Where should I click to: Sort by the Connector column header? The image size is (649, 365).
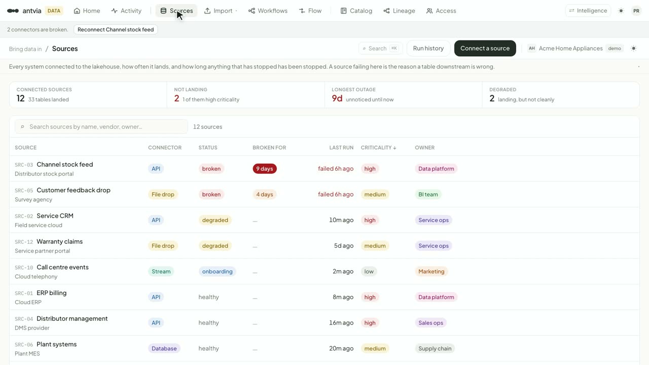[165, 148]
